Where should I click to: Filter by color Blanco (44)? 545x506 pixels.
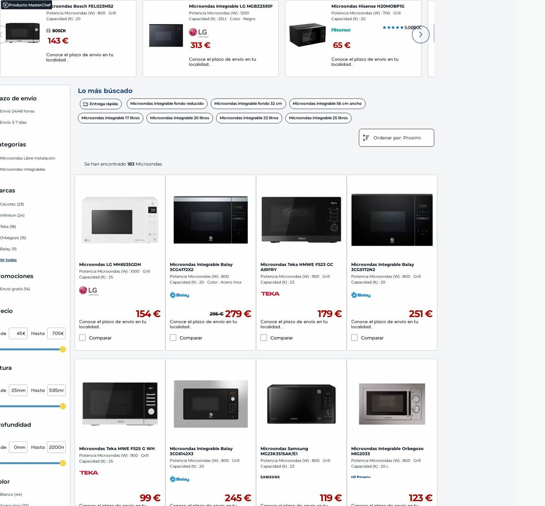pos(11,495)
